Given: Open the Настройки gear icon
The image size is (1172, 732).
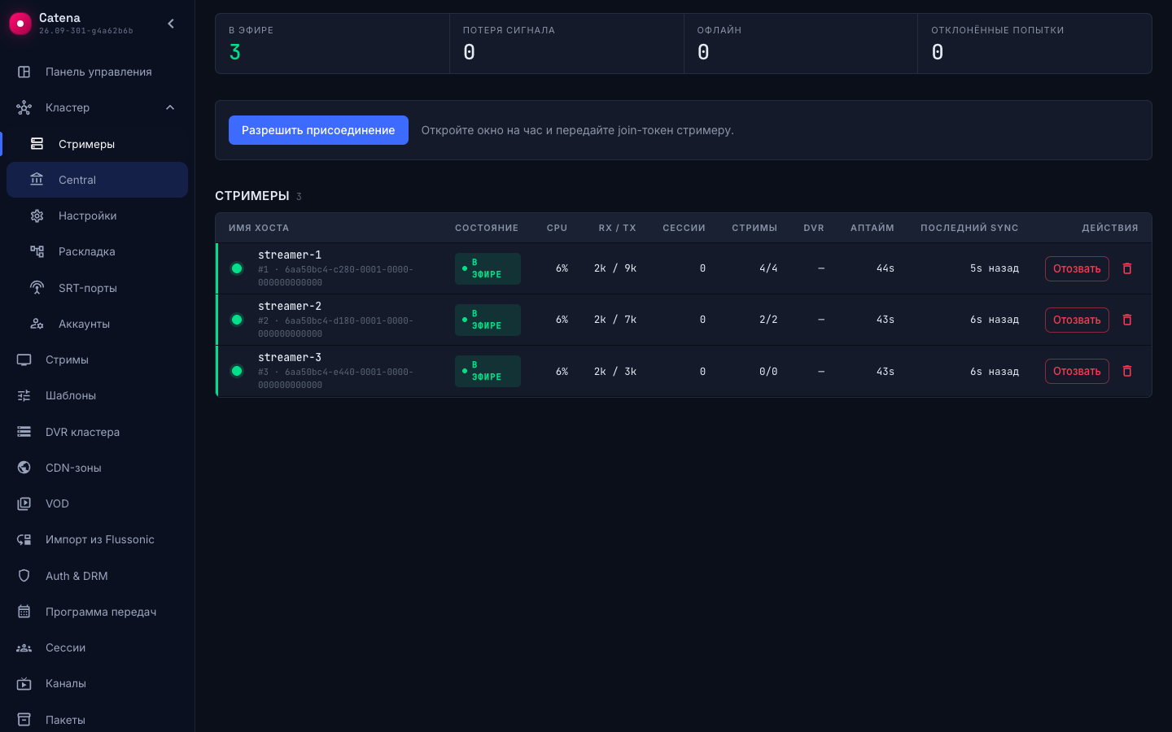Looking at the screenshot, I should [x=37, y=216].
